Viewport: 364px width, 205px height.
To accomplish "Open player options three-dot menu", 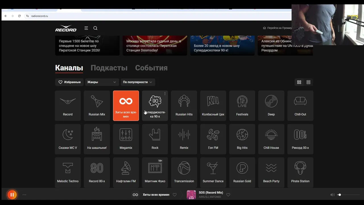I will (24, 195).
